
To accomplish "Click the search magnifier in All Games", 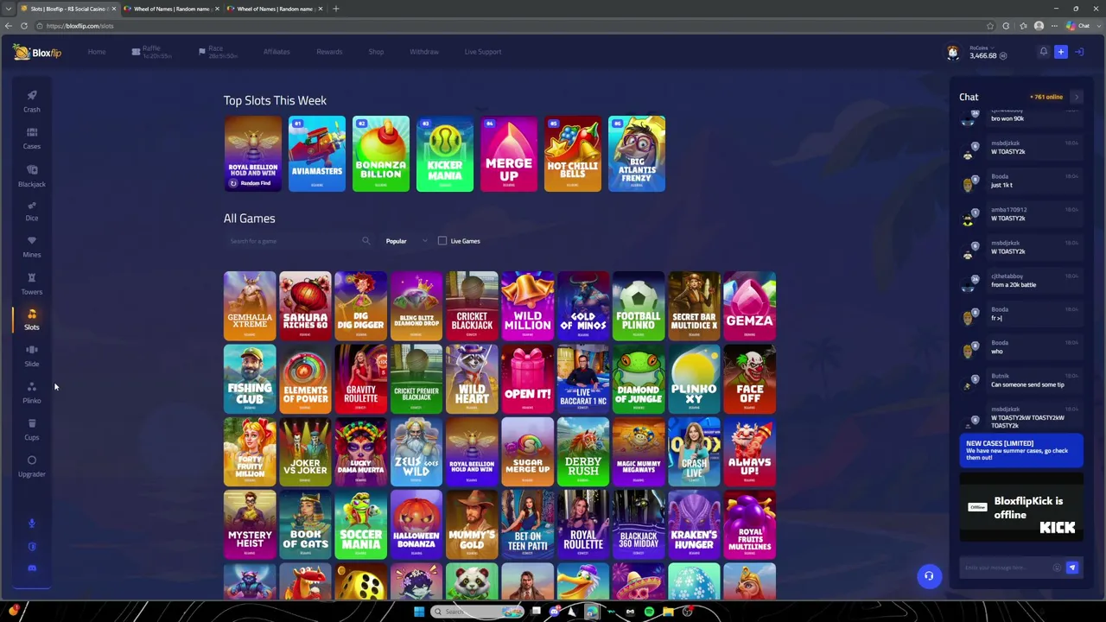I will click(365, 241).
